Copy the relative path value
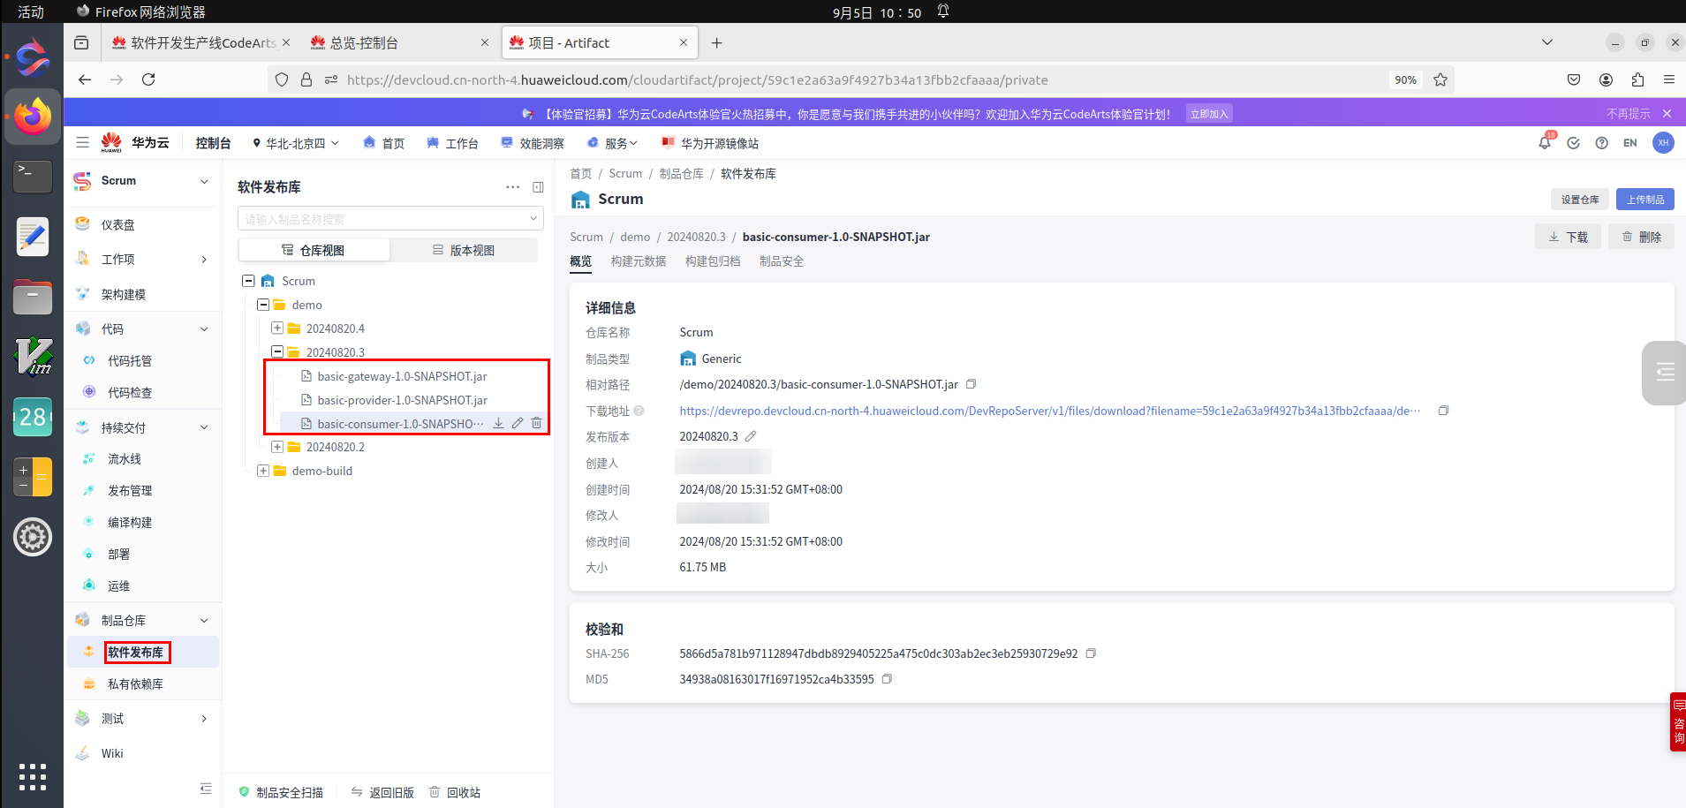Image resolution: width=1686 pixels, height=808 pixels. (971, 384)
